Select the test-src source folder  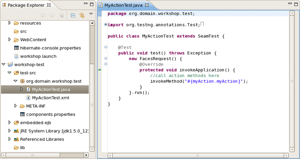coord(28,73)
